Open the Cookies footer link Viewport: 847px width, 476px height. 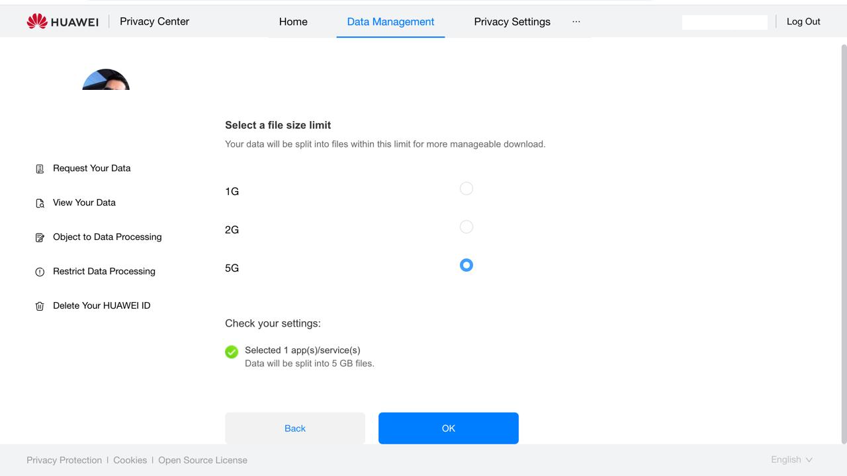tap(130, 460)
